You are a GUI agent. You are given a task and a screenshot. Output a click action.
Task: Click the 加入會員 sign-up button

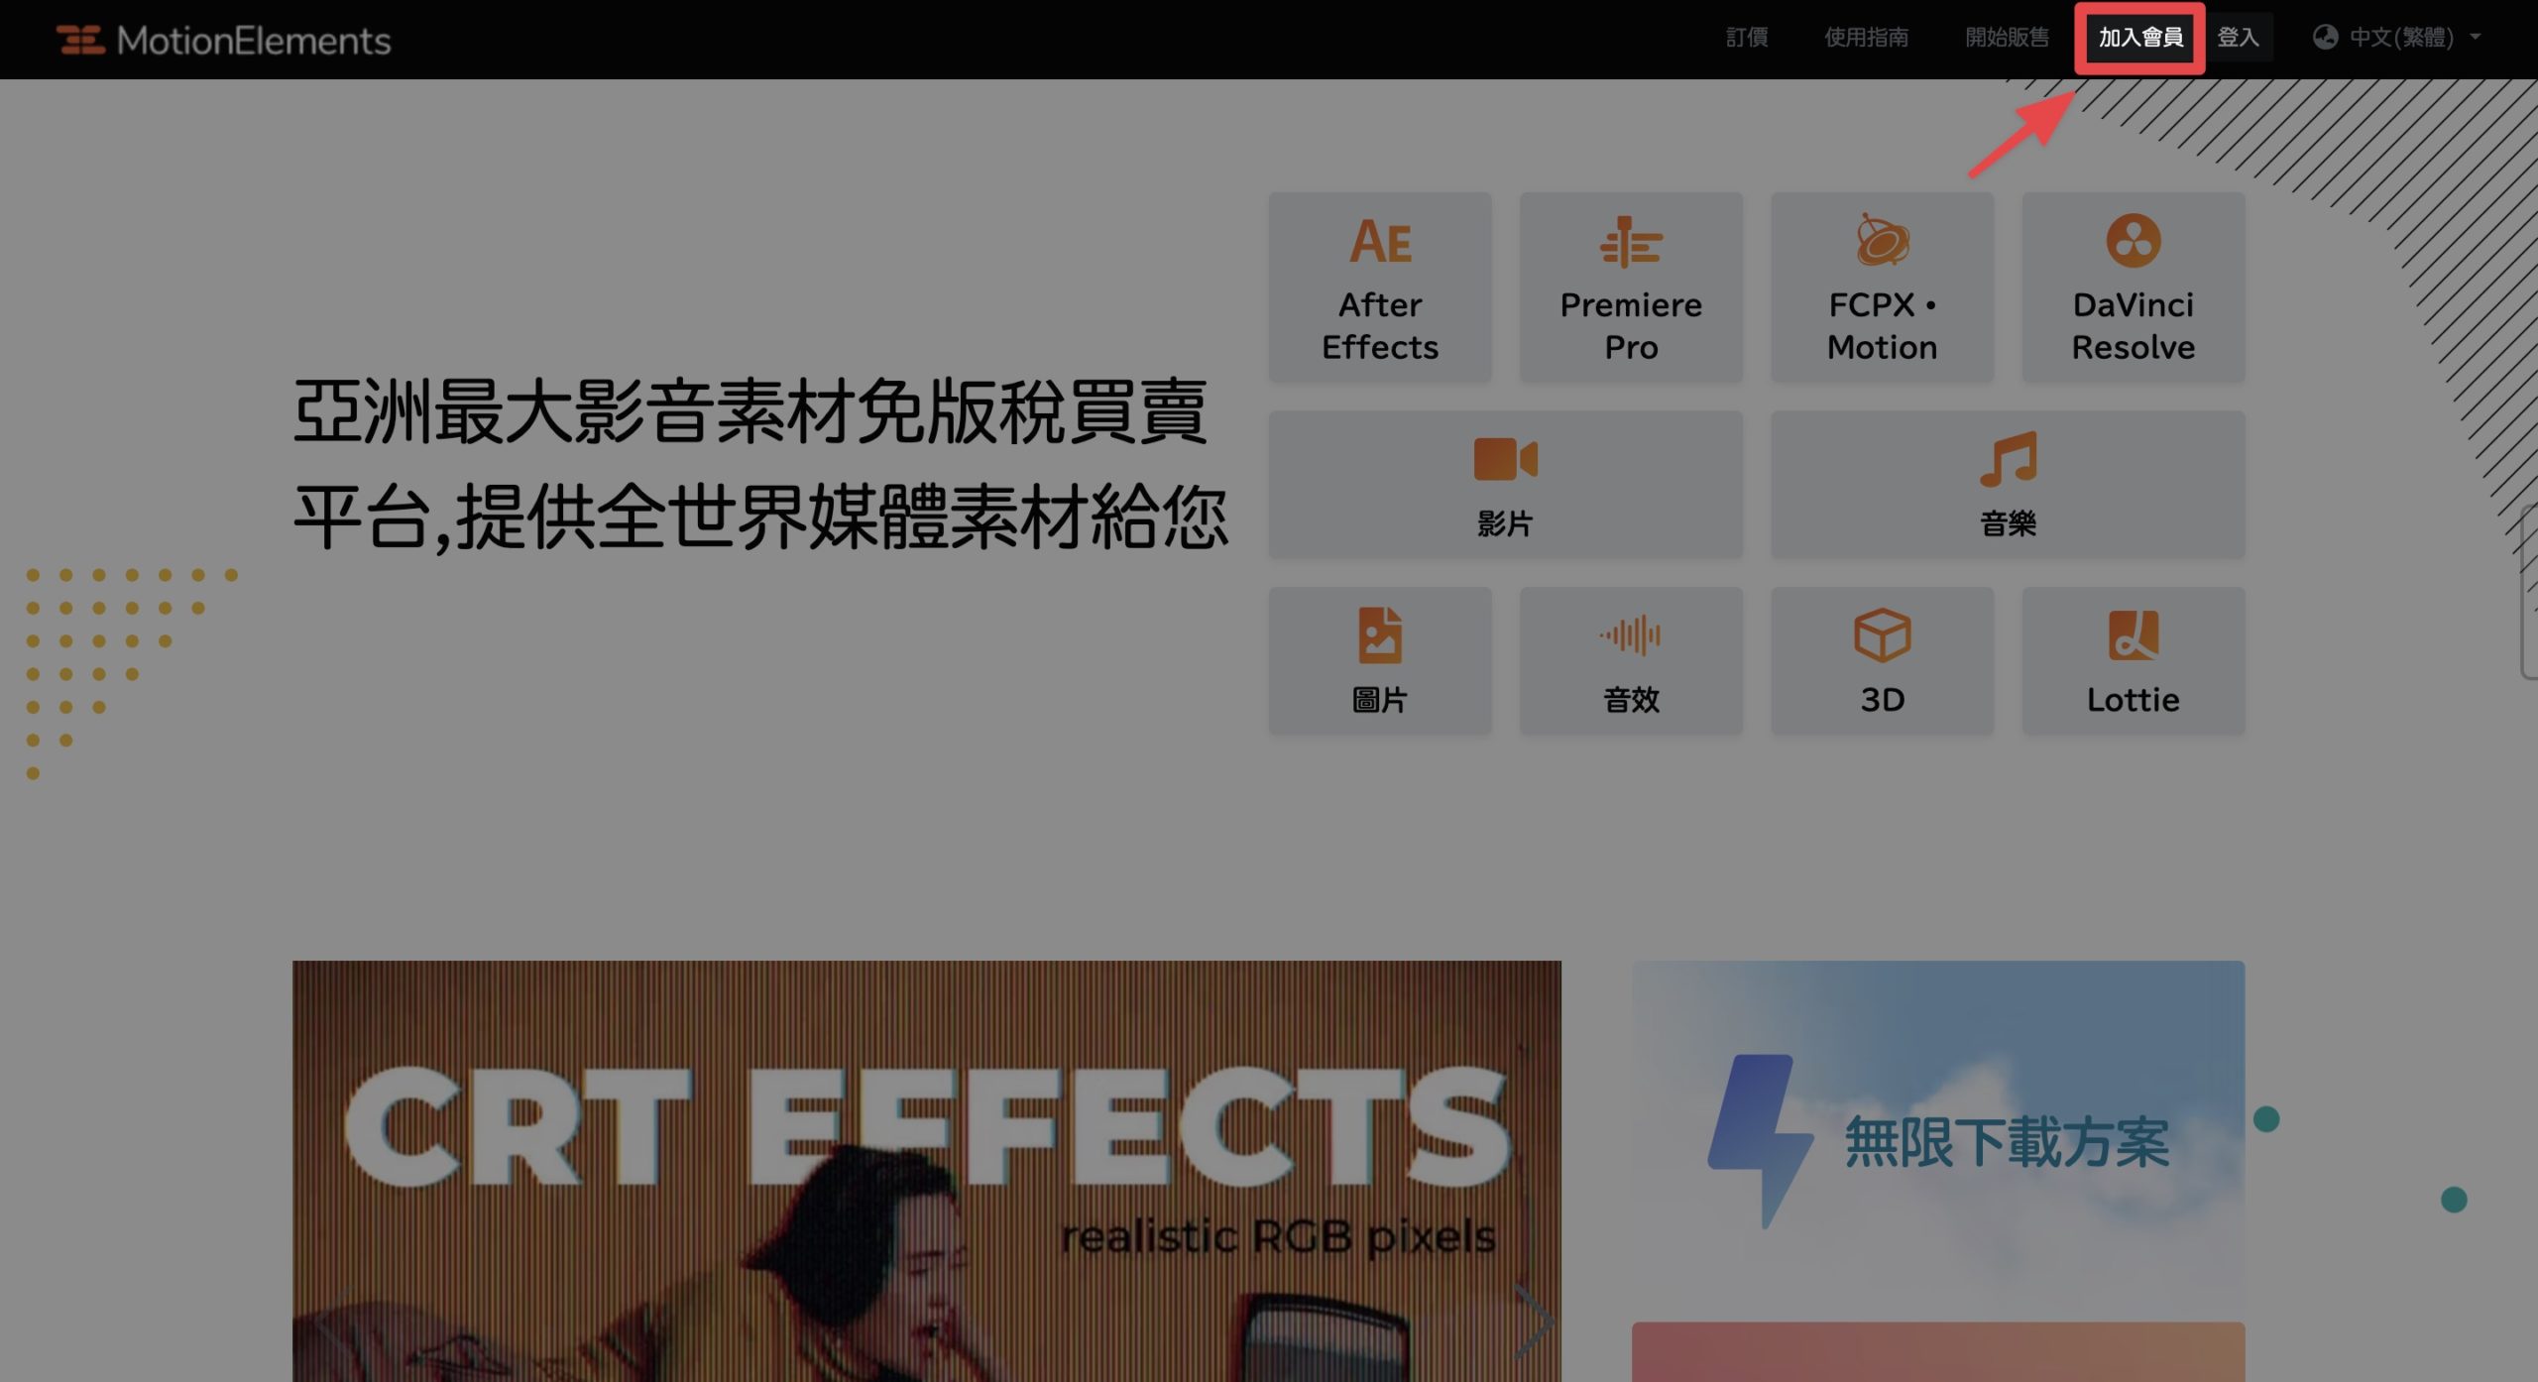(2140, 38)
